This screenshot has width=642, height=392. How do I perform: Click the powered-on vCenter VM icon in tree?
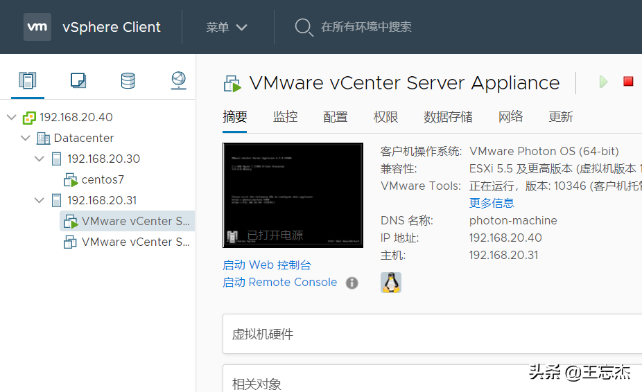point(71,222)
